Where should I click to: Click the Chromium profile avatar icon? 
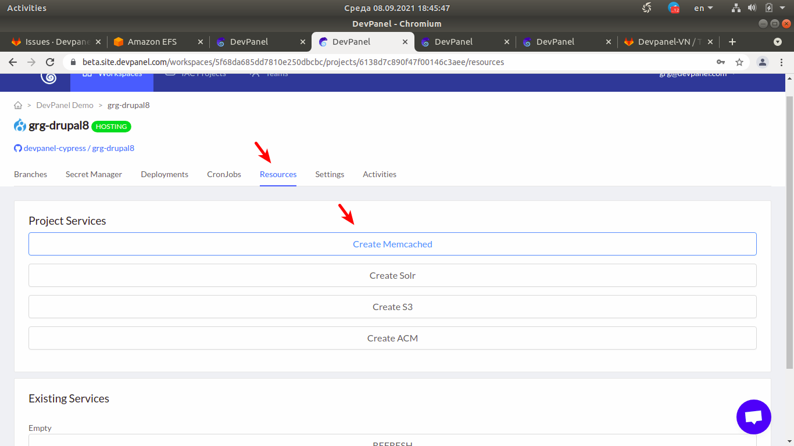pyautogui.click(x=762, y=62)
